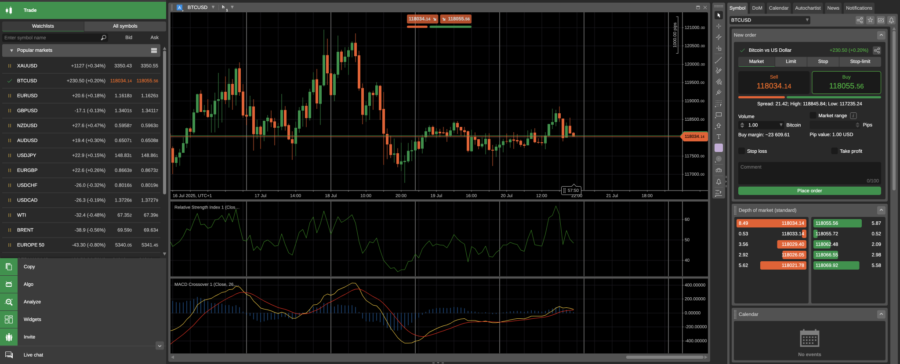Viewport: 900px width, 364px height.
Task: Expand more sidebar items chevron
Action: point(160,346)
